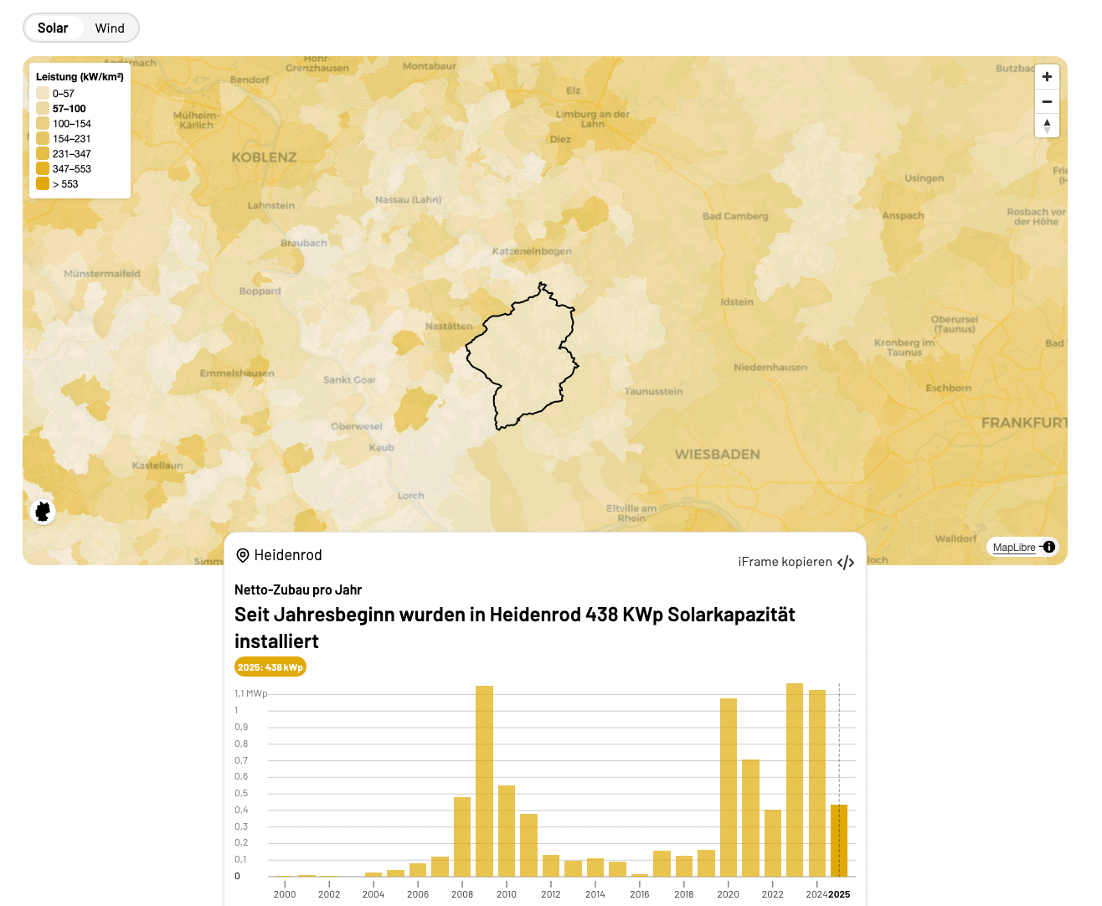
Task: Switch to the Wind view
Action: [x=110, y=28]
